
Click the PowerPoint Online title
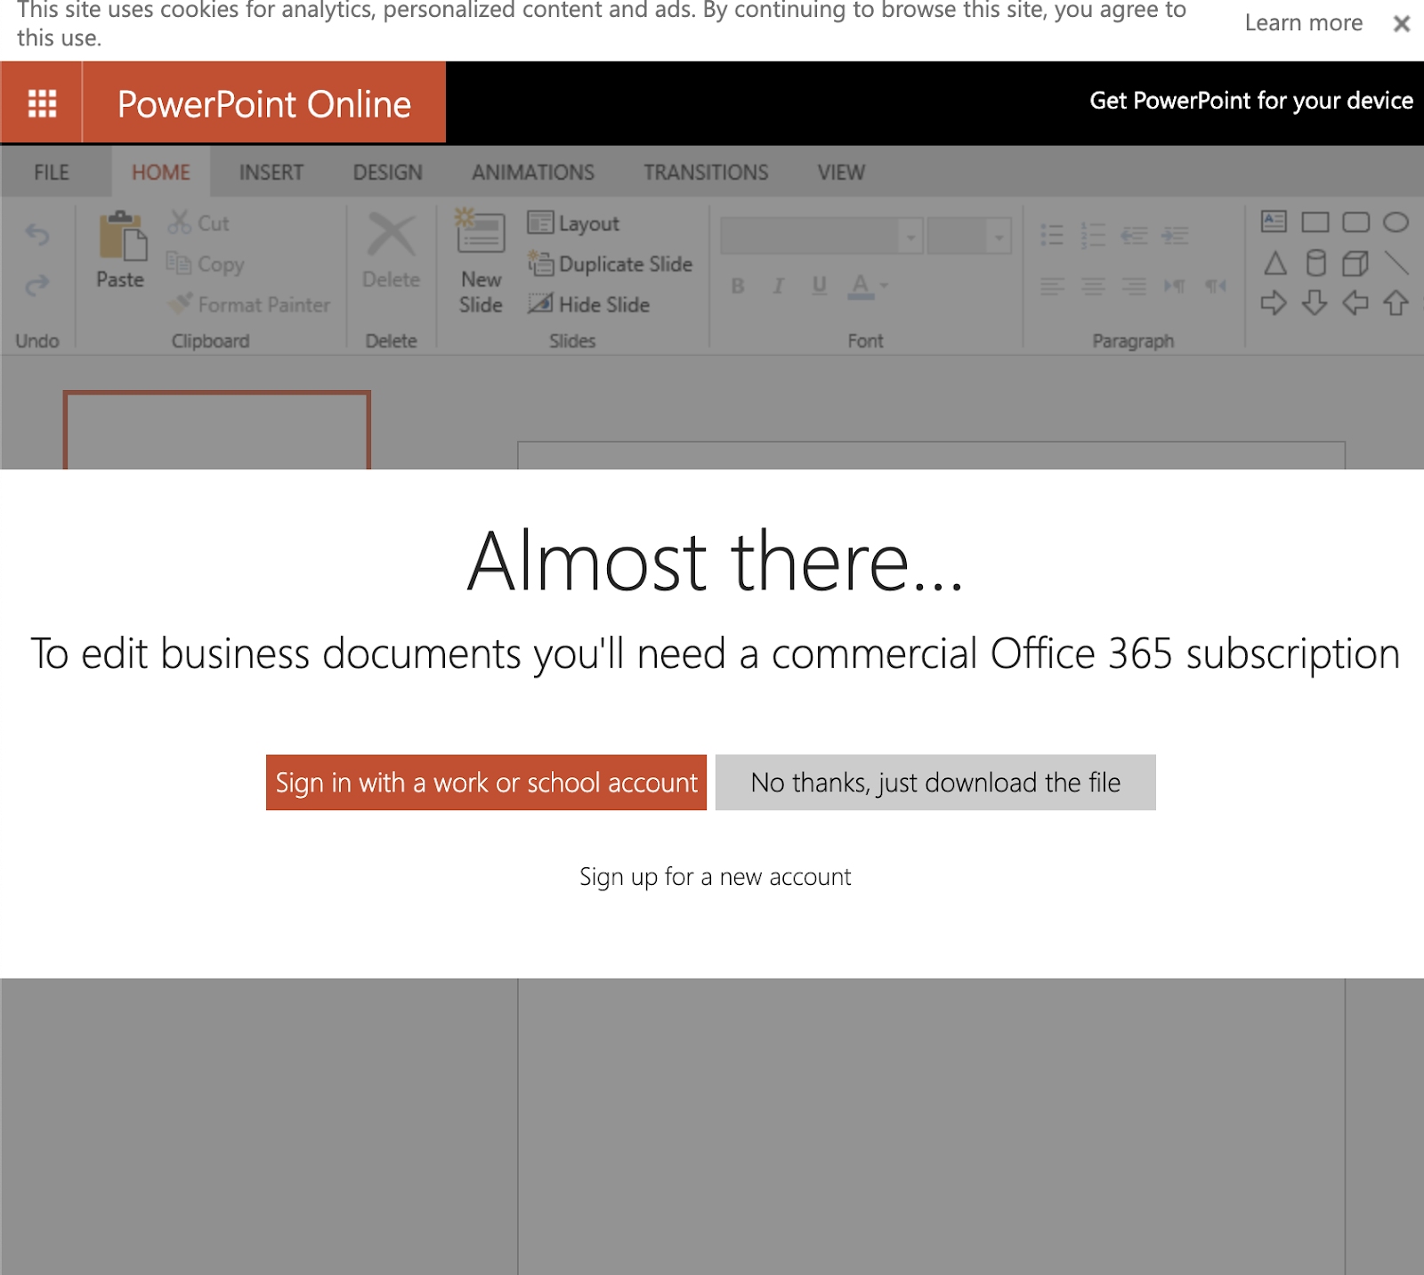(x=264, y=104)
